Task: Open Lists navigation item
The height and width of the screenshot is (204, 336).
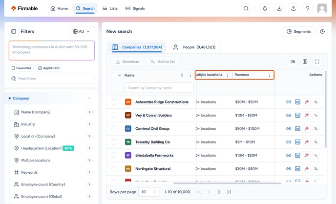Action: coord(110,8)
